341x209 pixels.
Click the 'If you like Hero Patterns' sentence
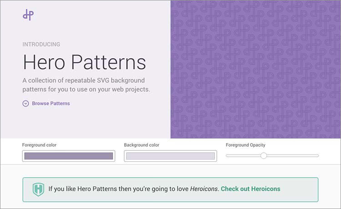coord(133,189)
